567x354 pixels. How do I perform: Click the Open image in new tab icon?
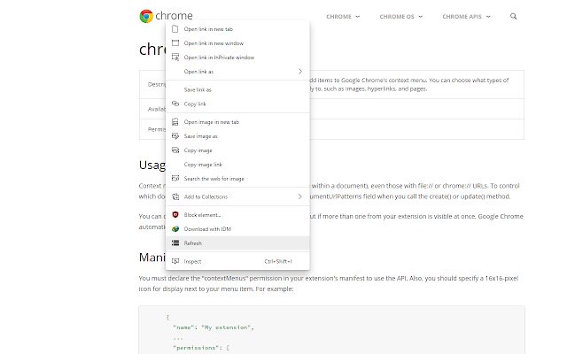175,122
